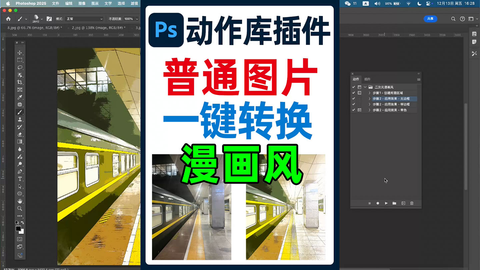The height and width of the screenshot is (270, 480).
Task: Stop playing or recording the action
Action: tap(369, 203)
